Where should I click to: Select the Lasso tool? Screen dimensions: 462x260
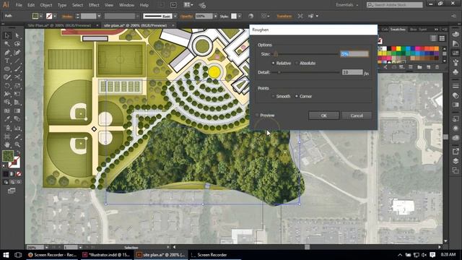point(17,44)
